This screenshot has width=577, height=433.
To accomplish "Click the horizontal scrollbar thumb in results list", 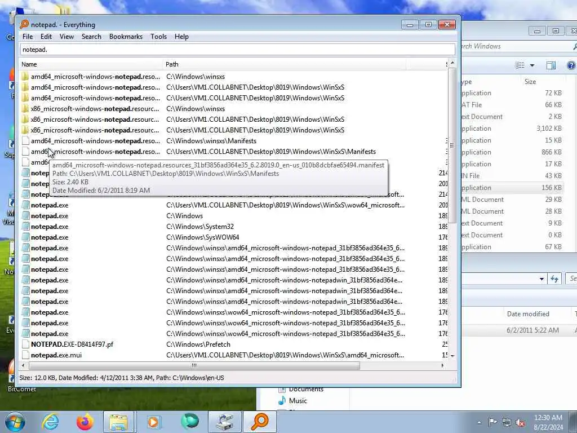I will (x=194, y=365).
